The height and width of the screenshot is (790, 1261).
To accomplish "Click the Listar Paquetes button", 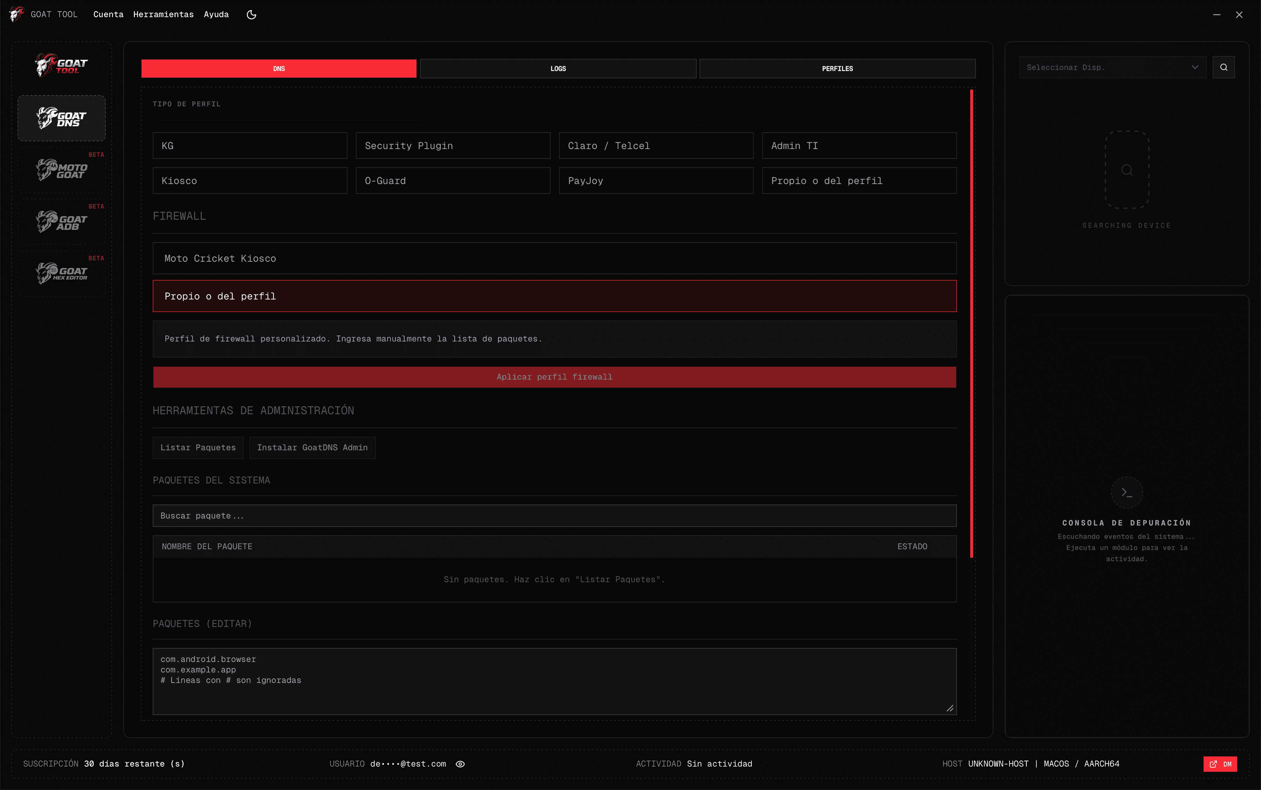I will (x=198, y=448).
